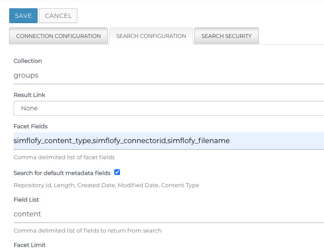Open the Result Link dropdown showing None

(x=169, y=108)
